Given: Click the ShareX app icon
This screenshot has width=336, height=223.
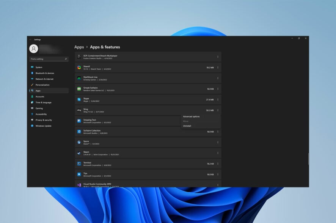Looking at the screenshot, I should 79,68.
